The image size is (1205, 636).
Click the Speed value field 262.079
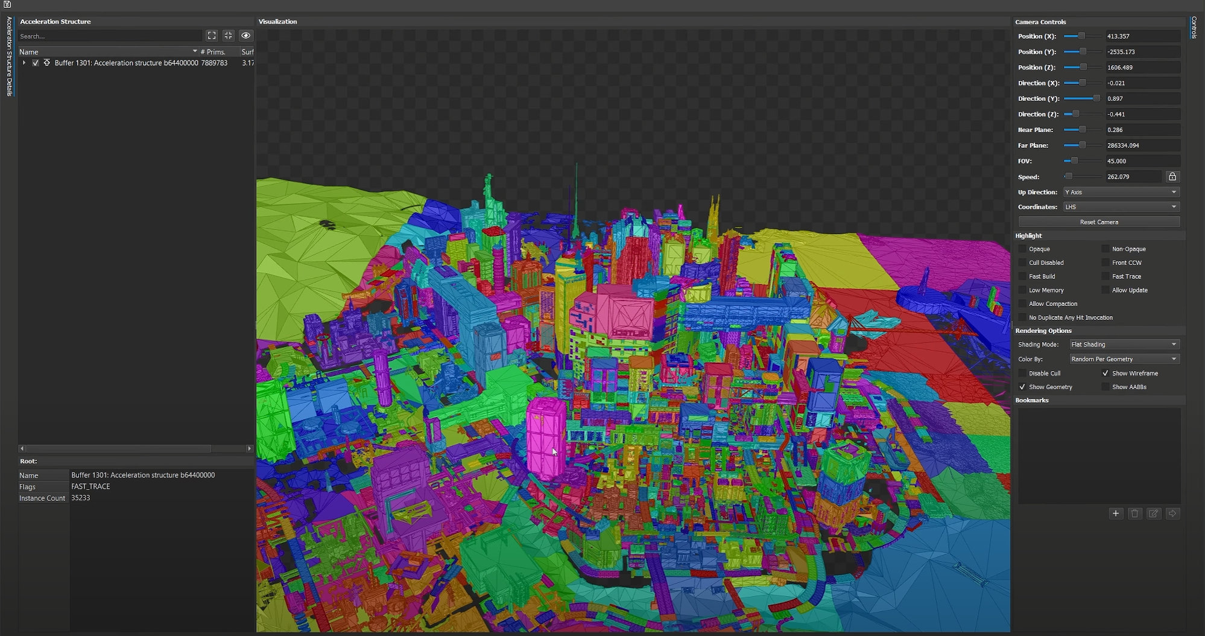(1133, 177)
